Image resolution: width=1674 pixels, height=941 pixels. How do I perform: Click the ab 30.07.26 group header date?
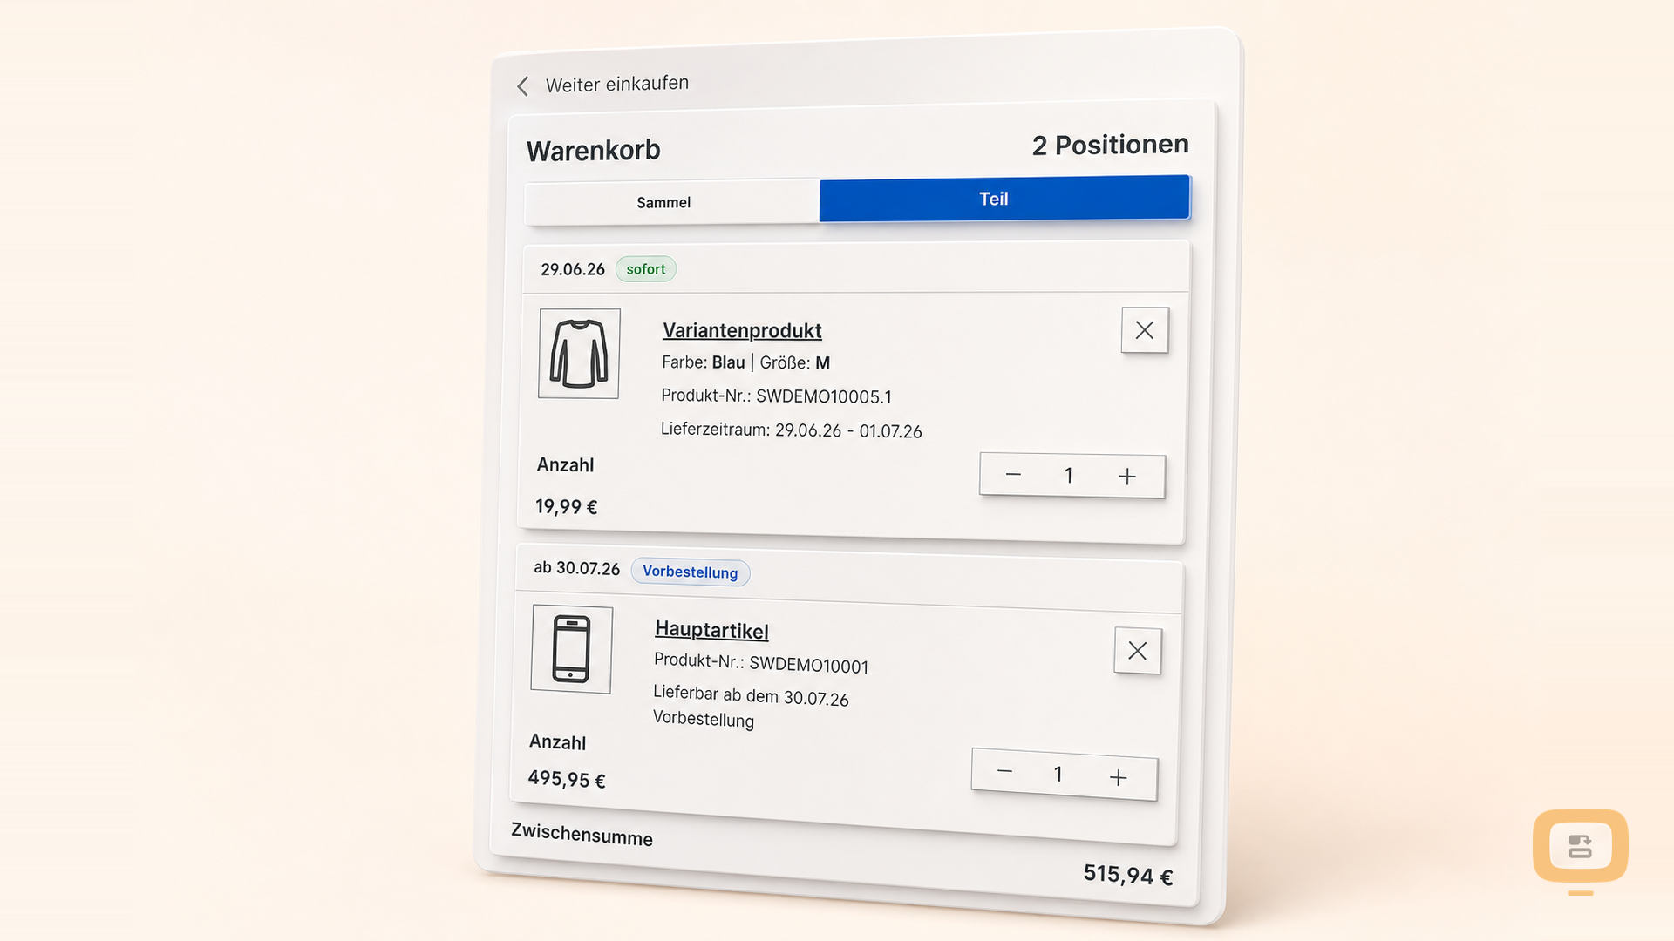pyautogui.click(x=577, y=568)
